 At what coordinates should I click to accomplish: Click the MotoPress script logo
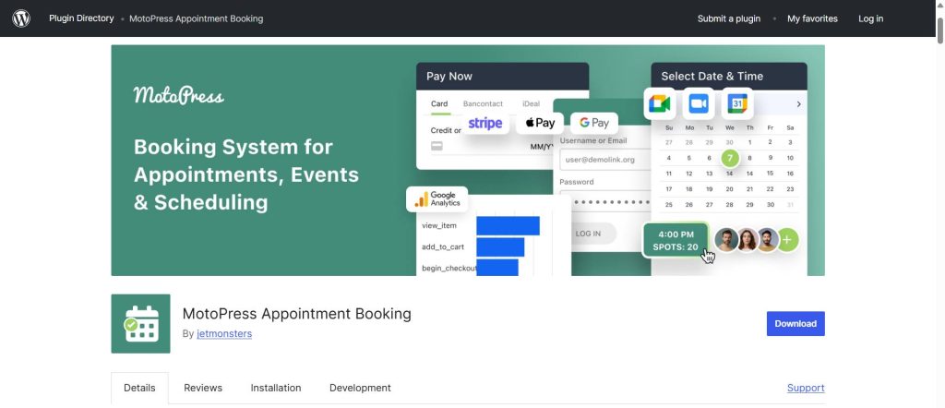point(178,95)
